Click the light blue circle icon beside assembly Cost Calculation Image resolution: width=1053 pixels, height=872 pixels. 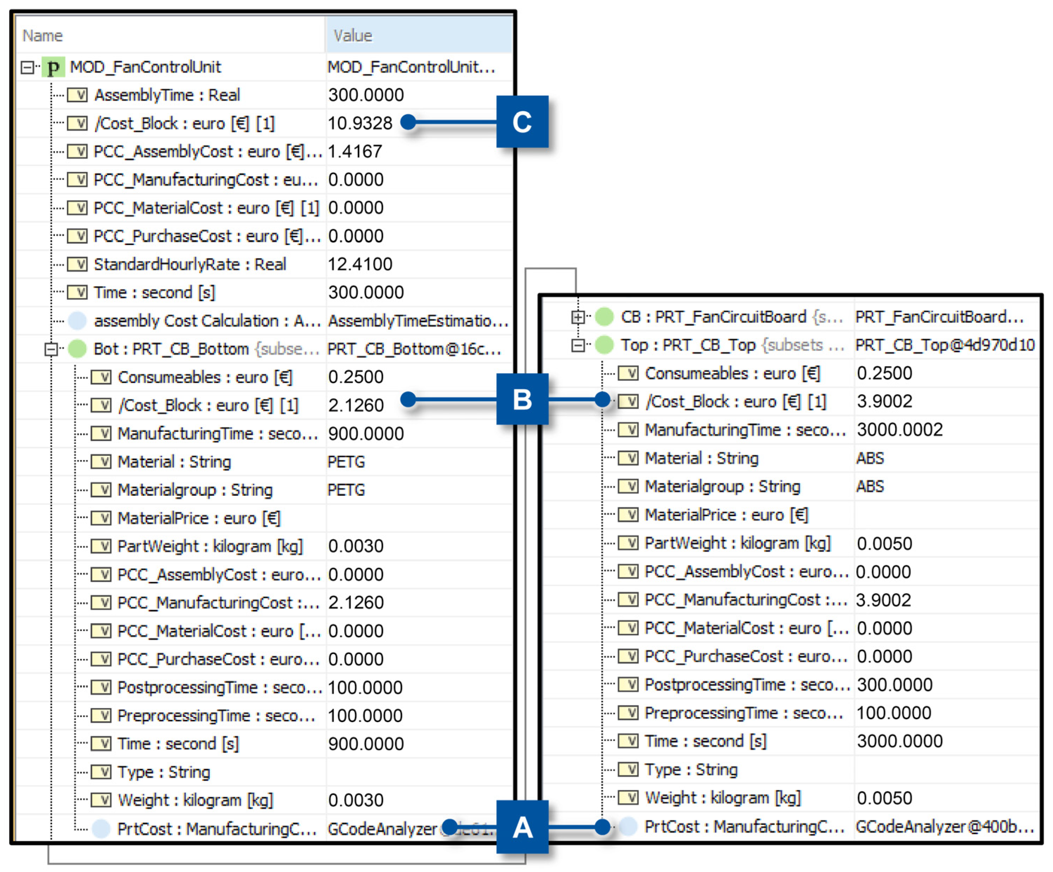77,321
